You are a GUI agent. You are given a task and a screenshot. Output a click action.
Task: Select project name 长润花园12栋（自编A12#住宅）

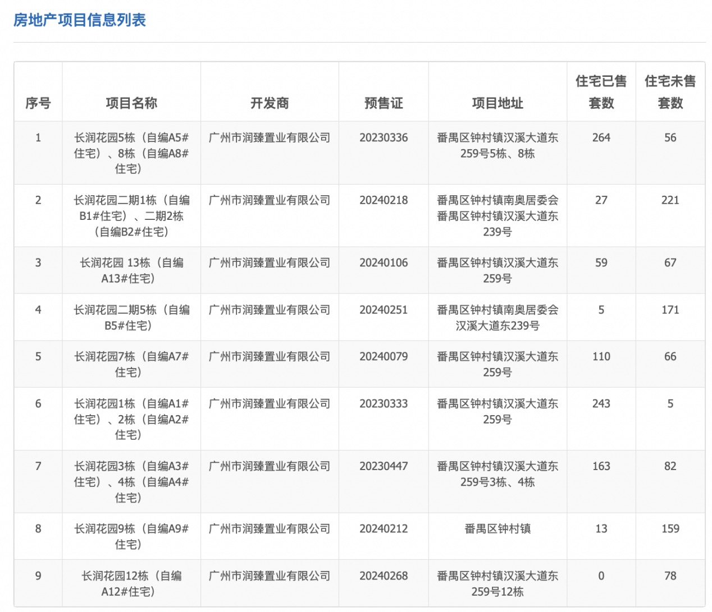[x=131, y=583]
